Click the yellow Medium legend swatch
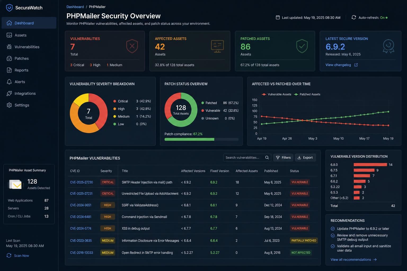Image resolution: width=407 pixels, height=271 pixels. tap(115, 116)
